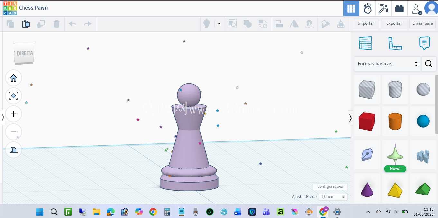Image resolution: width=438 pixels, height=218 pixels.
Task: Open the Sim Lab hand-with-apple icon
Action: 367,8
